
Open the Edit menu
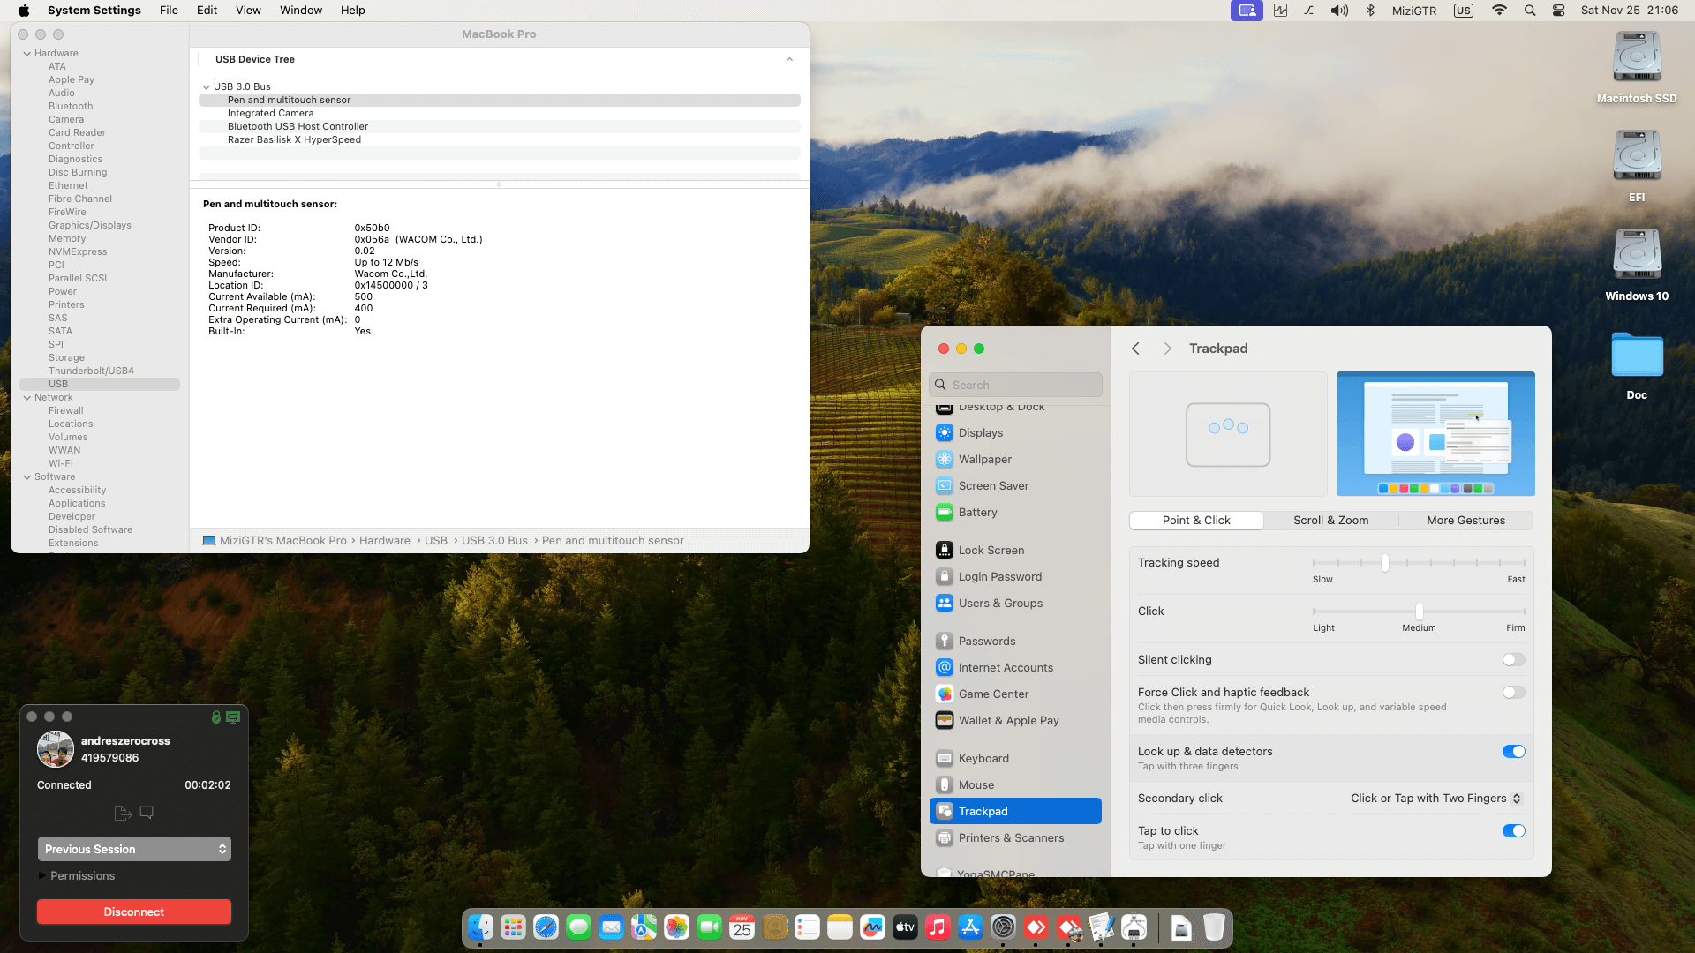[207, 11]
